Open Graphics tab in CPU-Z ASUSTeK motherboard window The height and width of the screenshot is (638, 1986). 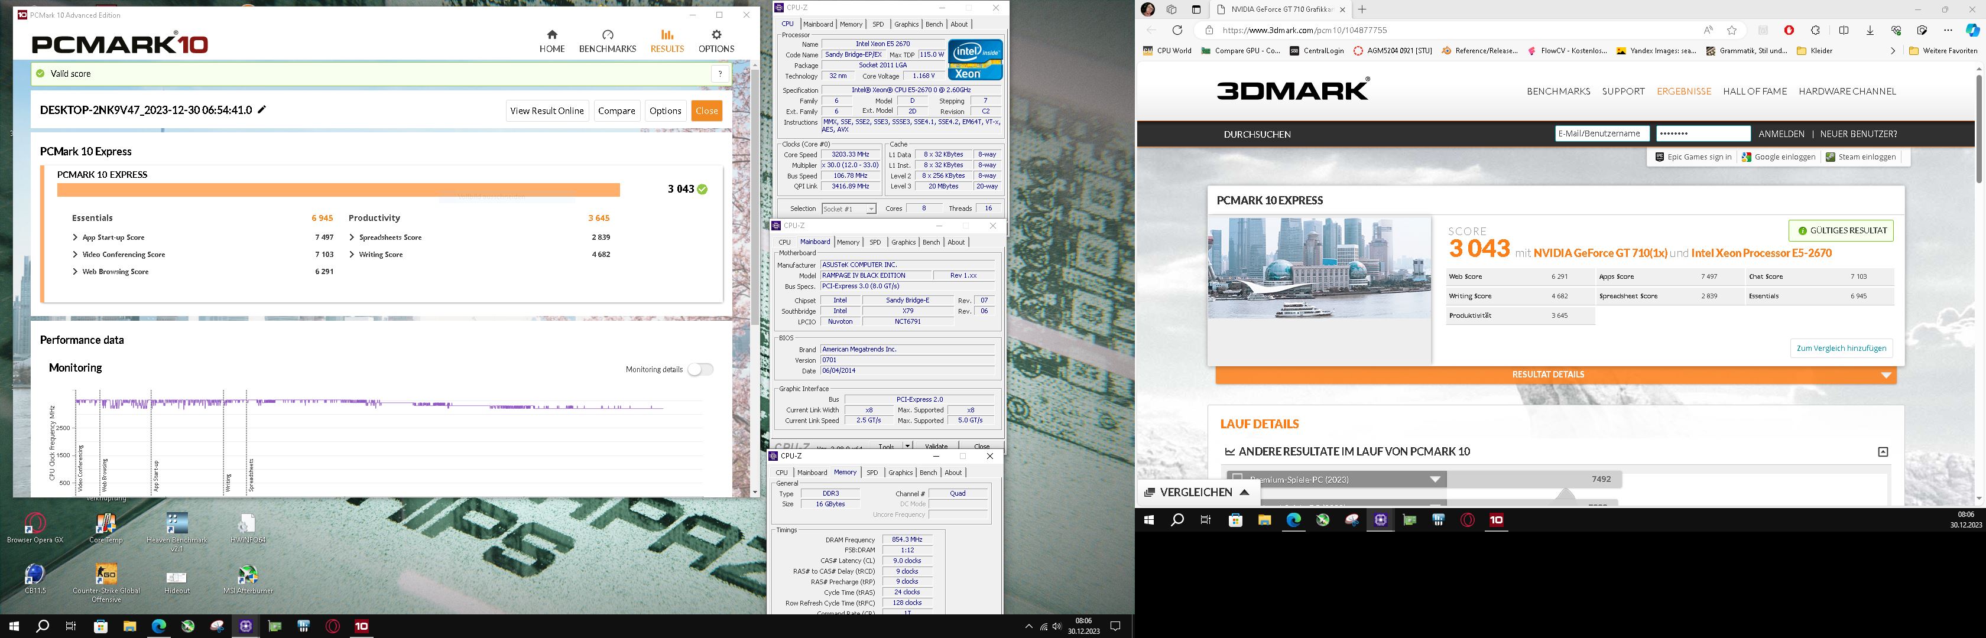904,242
